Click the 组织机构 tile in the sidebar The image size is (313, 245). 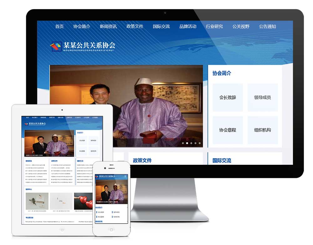pos(263,130)
